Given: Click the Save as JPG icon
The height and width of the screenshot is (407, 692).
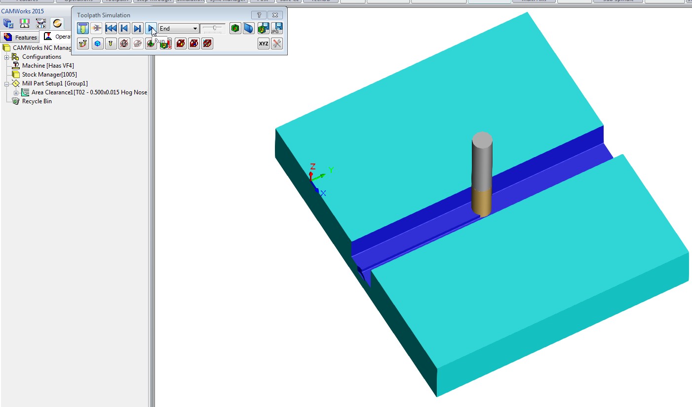Looking at the screenshot, I should click(x=277, y=29).
